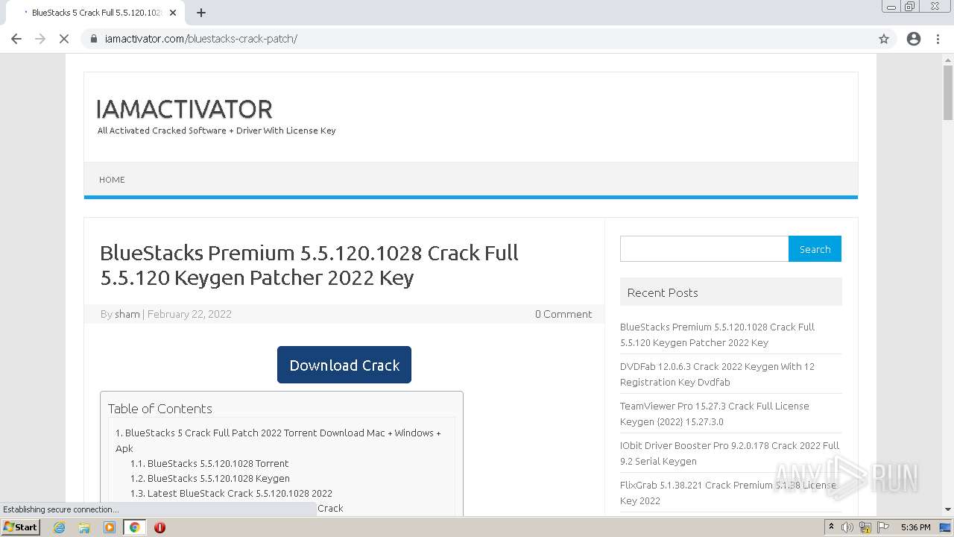Select the BlueStacks 5 Crack Full tab
The height and width of the screenshot is (537, 954).
pyautogui.click(x=95, y=13)
